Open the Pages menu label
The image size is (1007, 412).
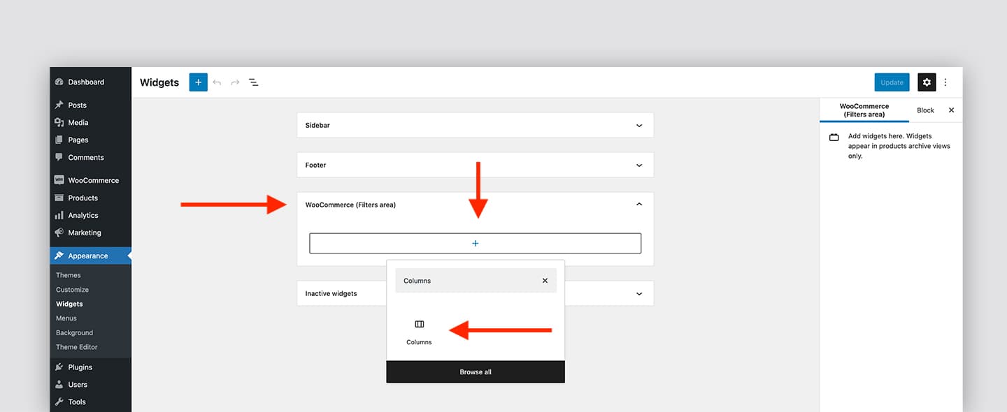(x=78, y=140)
